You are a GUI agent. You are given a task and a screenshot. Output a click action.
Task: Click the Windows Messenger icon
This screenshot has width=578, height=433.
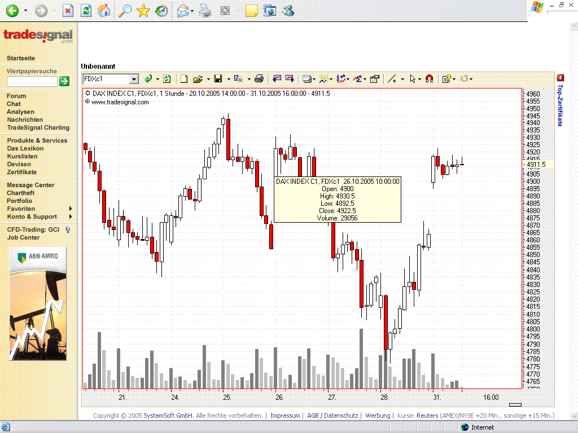point(288,10)
